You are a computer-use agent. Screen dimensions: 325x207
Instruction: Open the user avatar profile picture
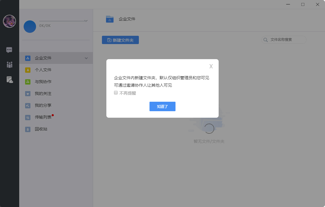click(9, 21)
